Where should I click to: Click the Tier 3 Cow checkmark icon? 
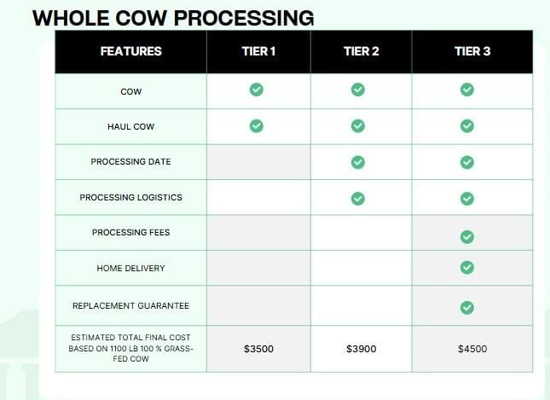pos(466,90)
